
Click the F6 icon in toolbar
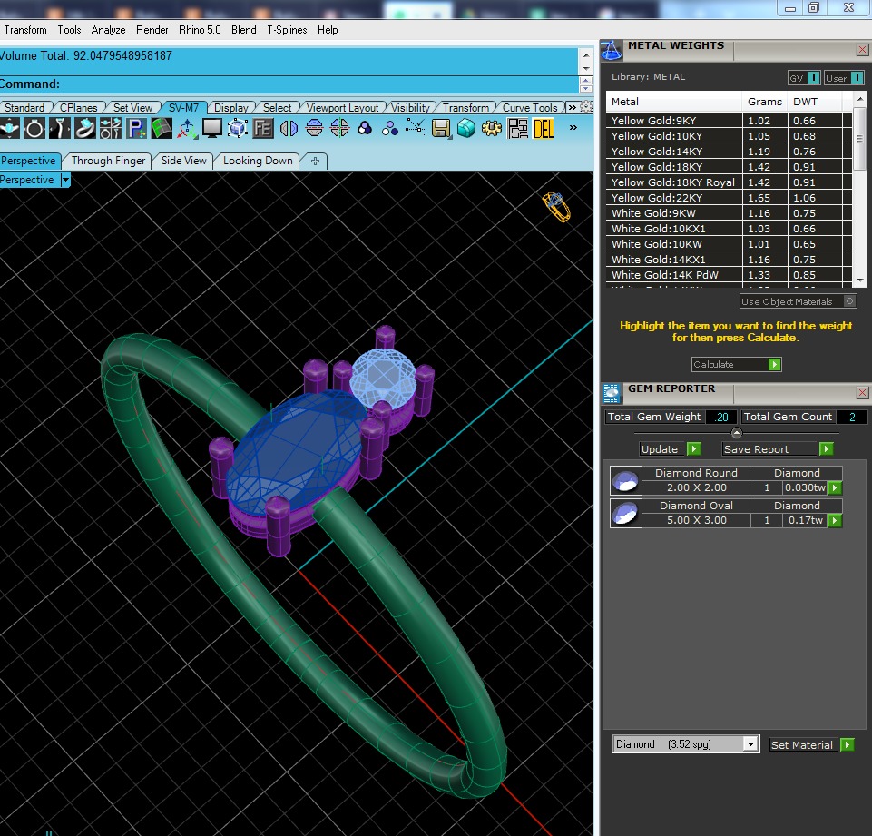tap(263, 129)
